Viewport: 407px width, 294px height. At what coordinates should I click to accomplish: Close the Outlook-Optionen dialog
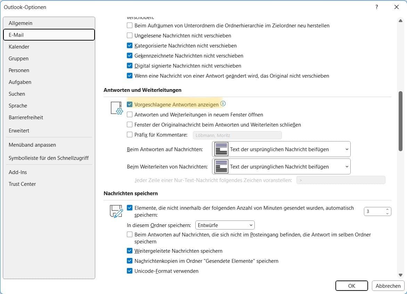click(396, 7)
